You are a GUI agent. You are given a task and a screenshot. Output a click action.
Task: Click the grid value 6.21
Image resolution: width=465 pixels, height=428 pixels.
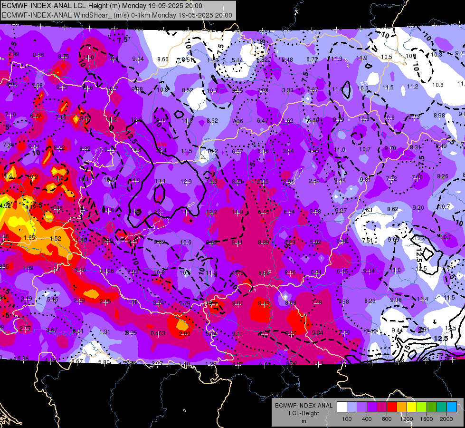[x=316, y=272]
